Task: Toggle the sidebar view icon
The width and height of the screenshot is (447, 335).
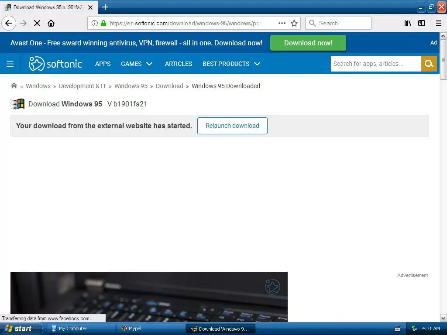Action: (422, 23)
